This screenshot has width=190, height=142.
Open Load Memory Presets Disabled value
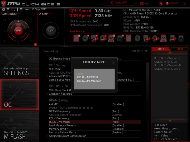[118, 125]
